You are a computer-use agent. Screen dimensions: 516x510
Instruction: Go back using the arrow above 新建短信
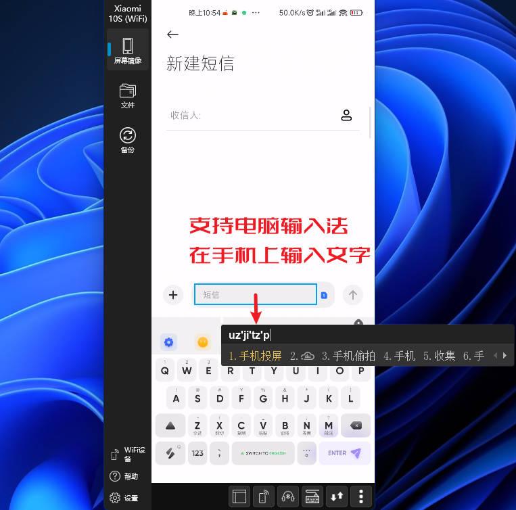[x=172, y=34]
